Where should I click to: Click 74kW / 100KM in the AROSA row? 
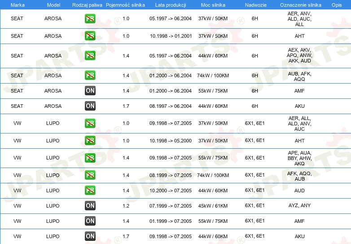[x=213, y=75]
